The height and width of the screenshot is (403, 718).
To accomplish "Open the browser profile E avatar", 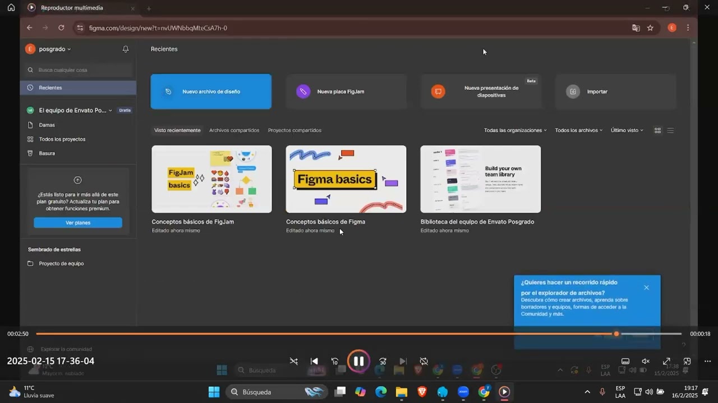I will click(672, 27).
